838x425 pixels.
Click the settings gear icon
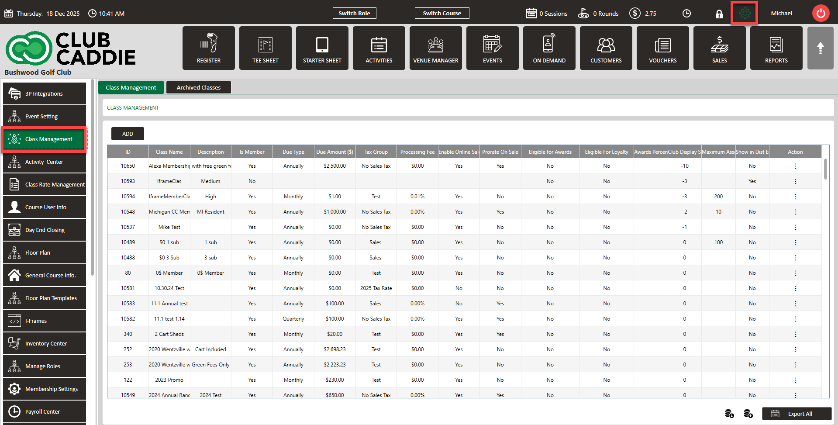point(745,14)
